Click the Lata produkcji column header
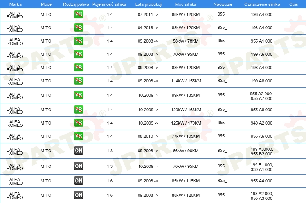This screenshot has height=203, width=306. [x=149, y=4]
